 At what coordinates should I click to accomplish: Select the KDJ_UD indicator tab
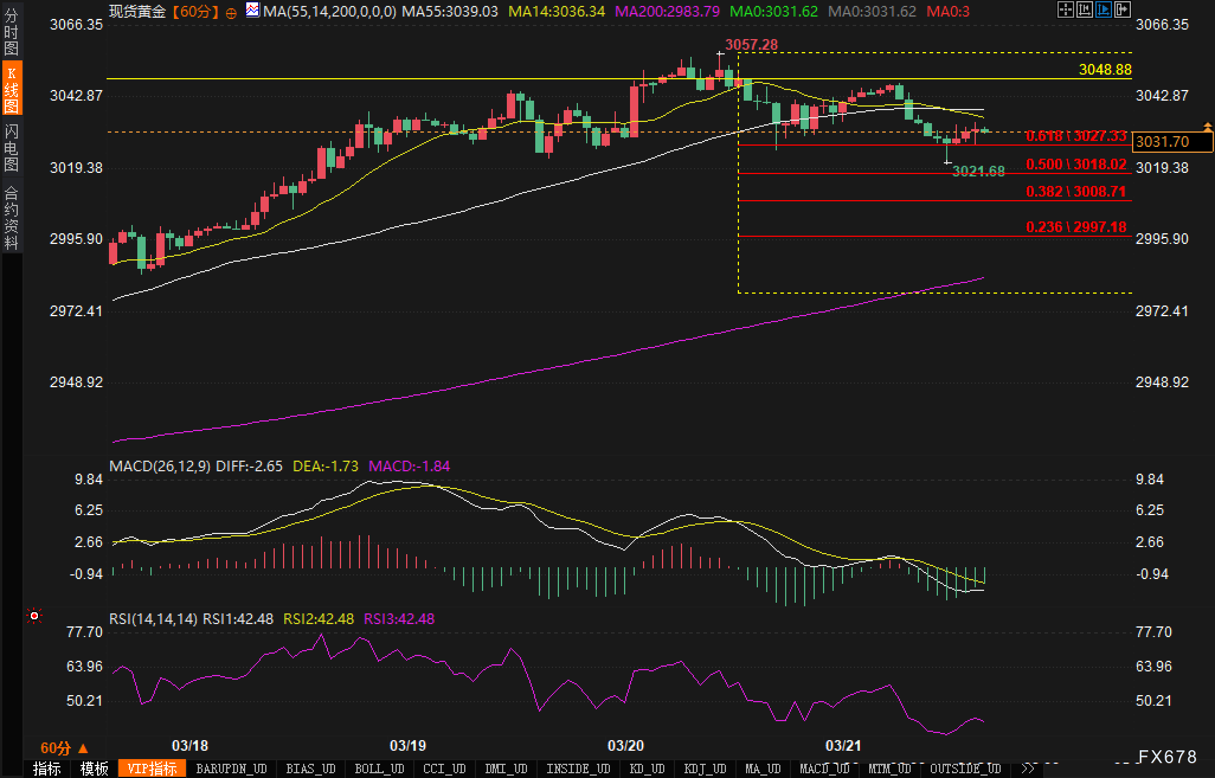[x=705, y=769]
